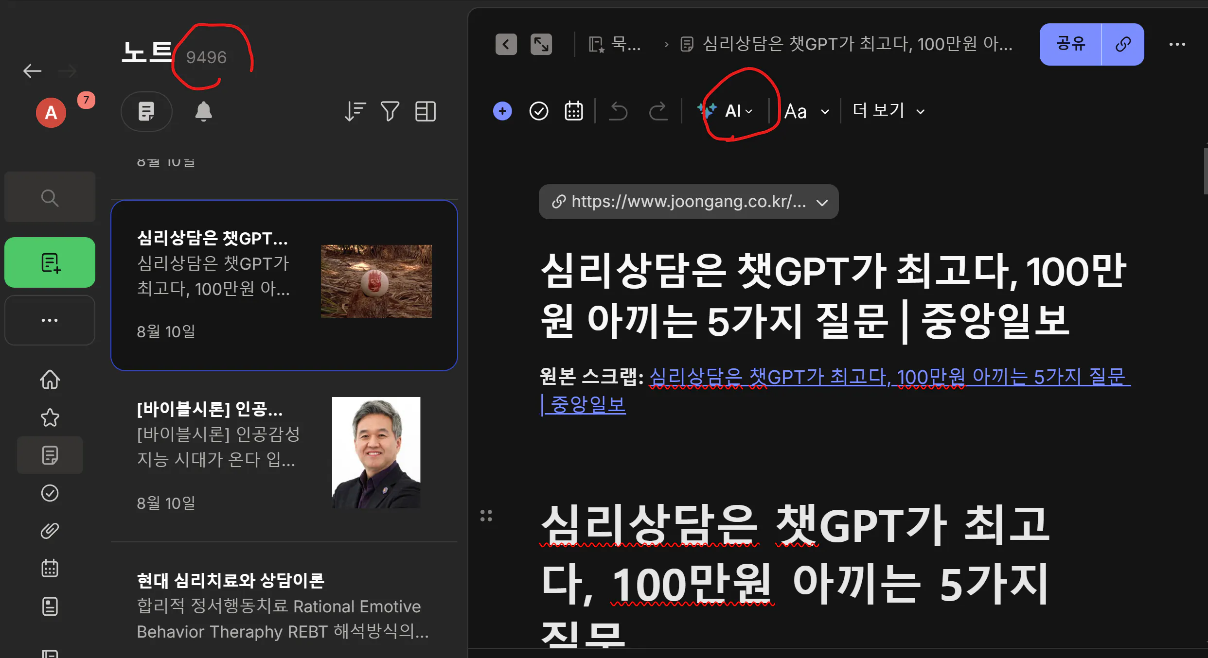1208x658 pixels.
Task: Open reminders via the bell icon
Action: click(203, 112)
